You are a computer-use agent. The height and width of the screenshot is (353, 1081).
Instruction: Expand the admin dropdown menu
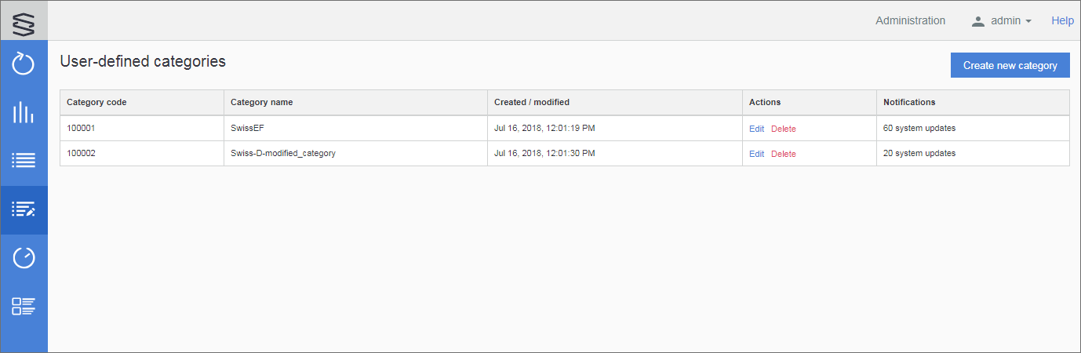[x=1010, y=21]
